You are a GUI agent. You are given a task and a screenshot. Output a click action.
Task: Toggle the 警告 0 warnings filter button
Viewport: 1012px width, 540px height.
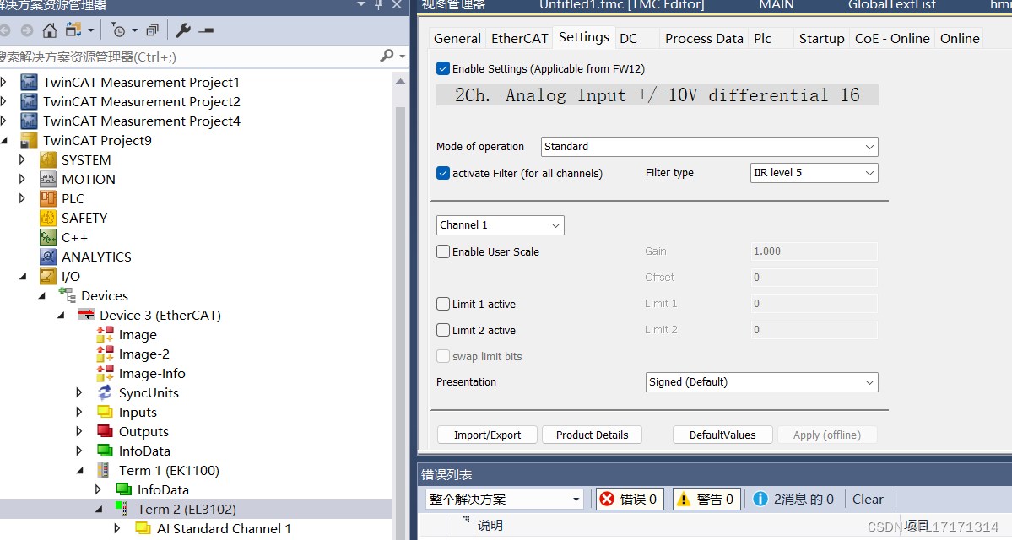pos(706,499)
